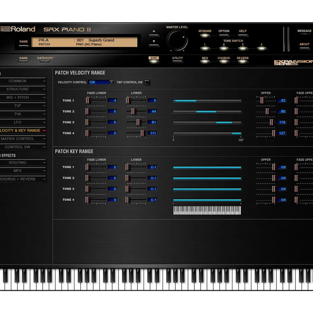The width and height of the screenshot is (313, 313).
Task: Toggle Tone Switch 3
Action: click(x=243, y=48)
